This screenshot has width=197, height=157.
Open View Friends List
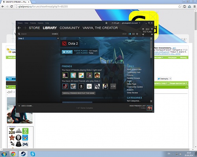pyautogui.click(x=137, y=106)
